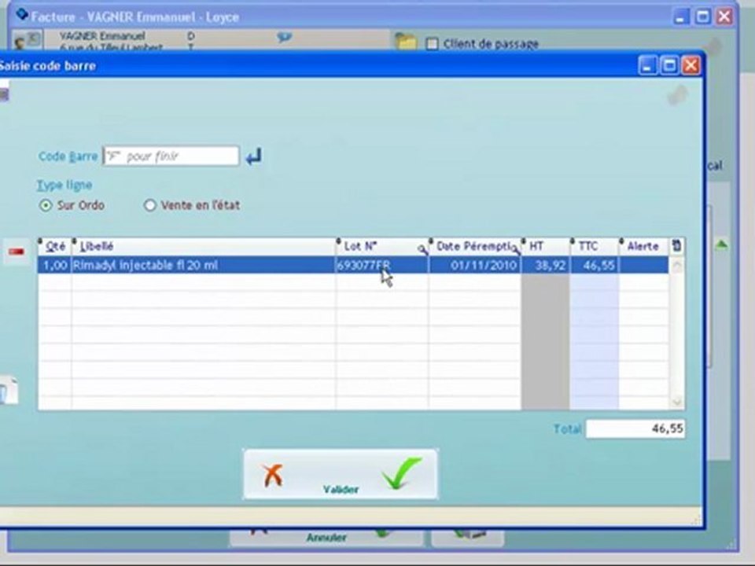Select the Vente en l'état radio option
The image size is (755, 566).
[x=149, y=205]
